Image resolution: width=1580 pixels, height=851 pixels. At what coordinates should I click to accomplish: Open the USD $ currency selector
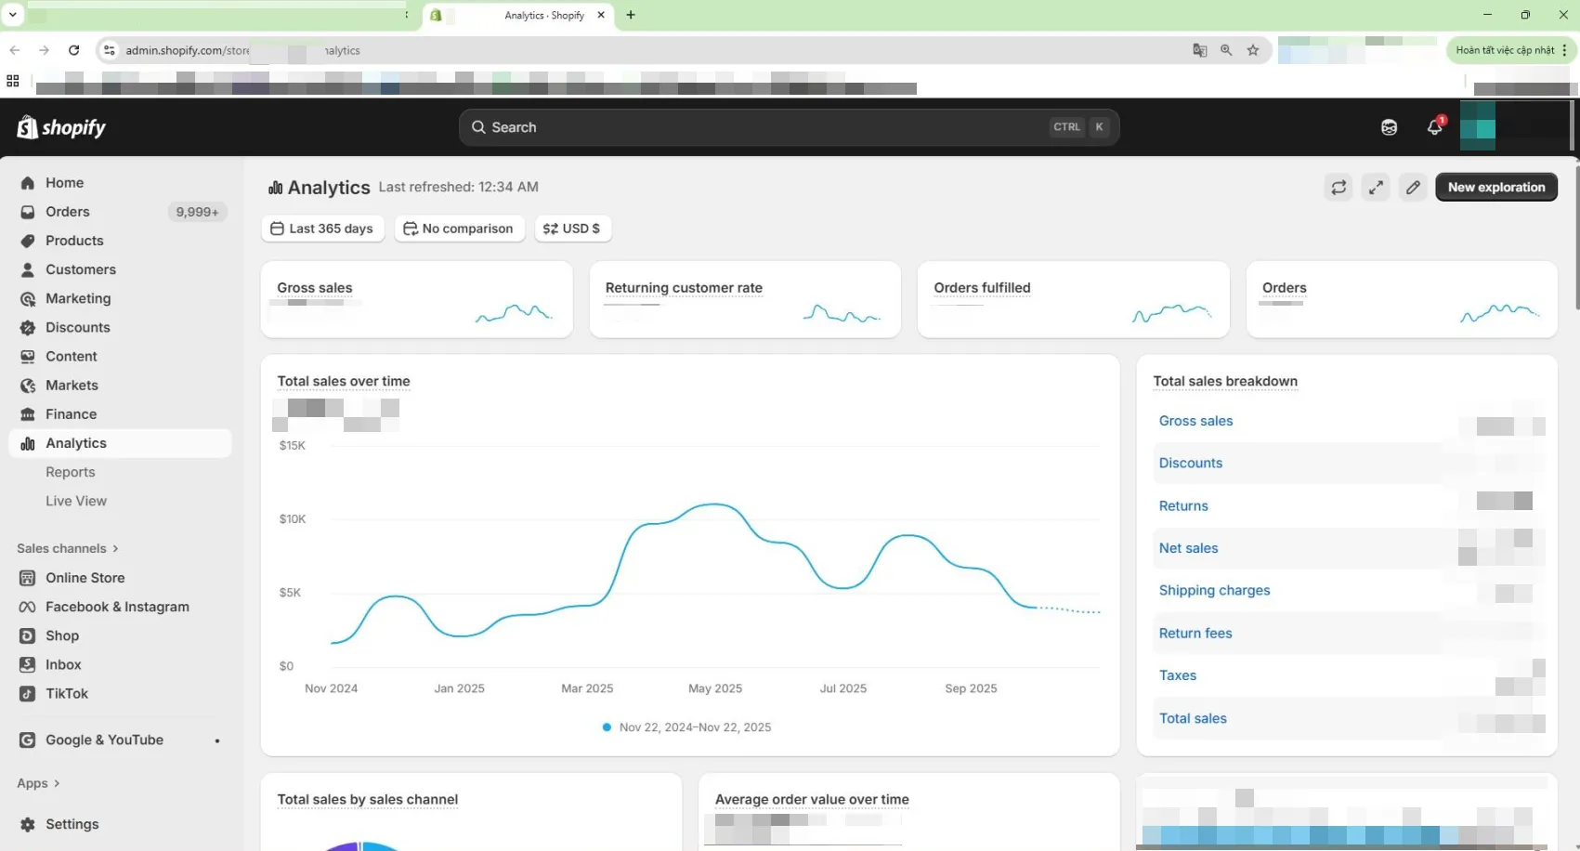(x=572, y=229)
